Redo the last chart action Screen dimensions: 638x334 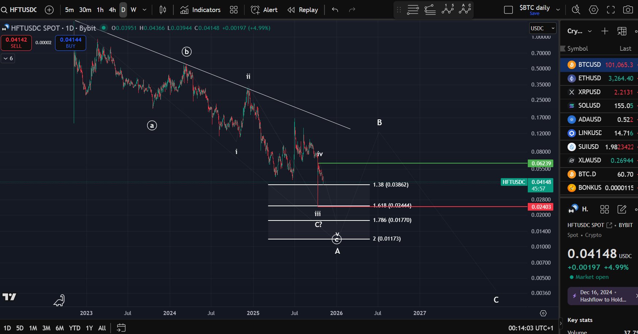pos(352,10)
